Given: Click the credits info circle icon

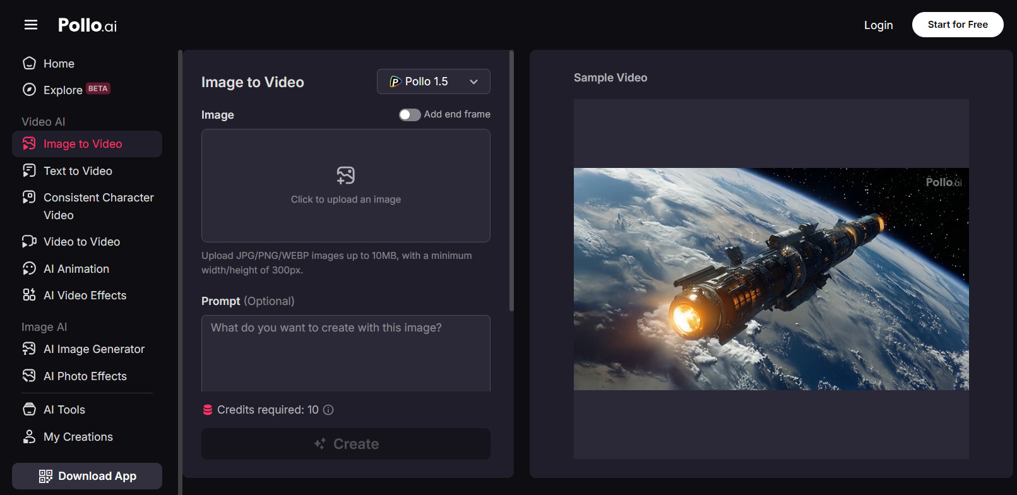Looking at the screenshot, I should tap(328, 410).
